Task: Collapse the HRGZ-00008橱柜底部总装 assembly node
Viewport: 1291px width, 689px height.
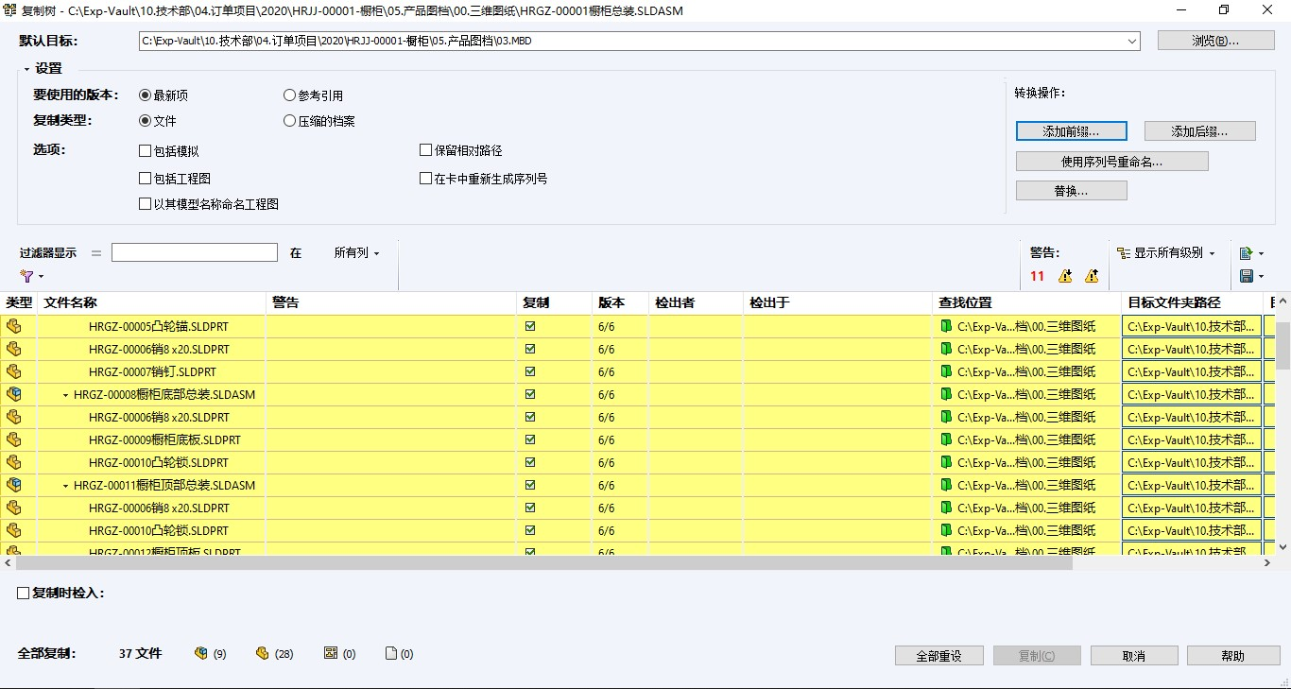Action: (64, 394)
